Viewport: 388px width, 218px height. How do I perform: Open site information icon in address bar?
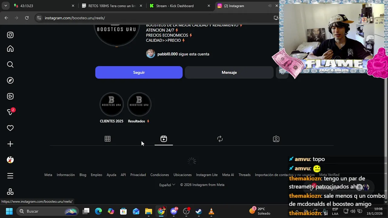[39, 18]
